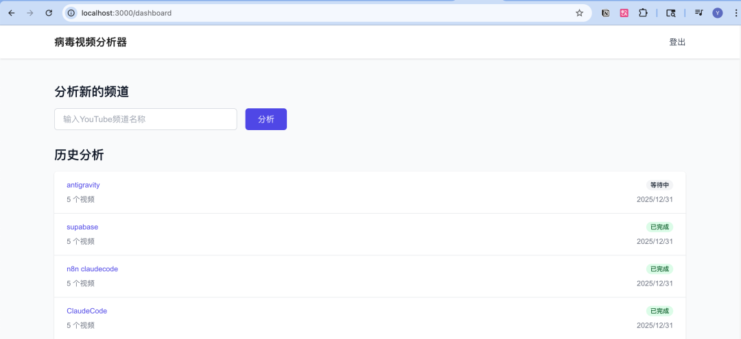Click the 已完成 badge in n8n claudecode row
The image size is (741, 339).
tap(660, 268)
